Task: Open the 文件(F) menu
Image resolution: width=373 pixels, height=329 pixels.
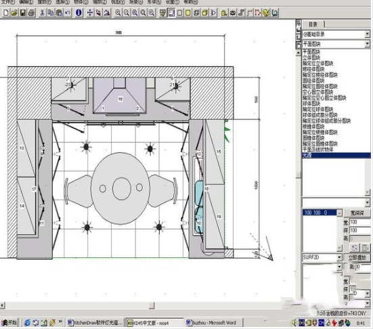Action: tap(8, 2)
